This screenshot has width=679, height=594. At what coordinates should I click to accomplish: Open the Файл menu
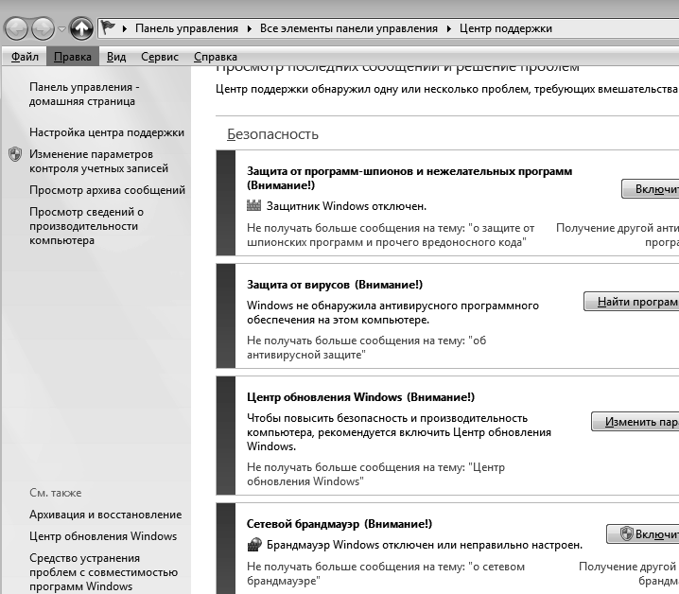(25, 57)
